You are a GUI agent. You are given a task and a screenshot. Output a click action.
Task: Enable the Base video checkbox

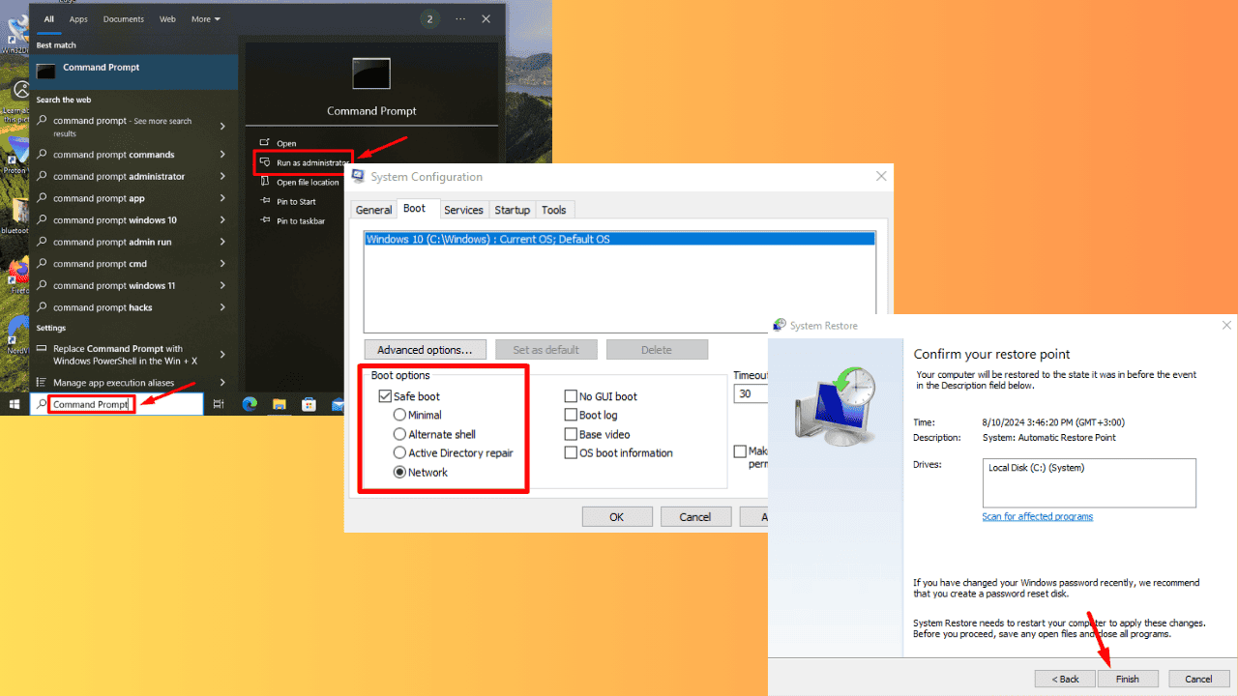coord(571,434)
